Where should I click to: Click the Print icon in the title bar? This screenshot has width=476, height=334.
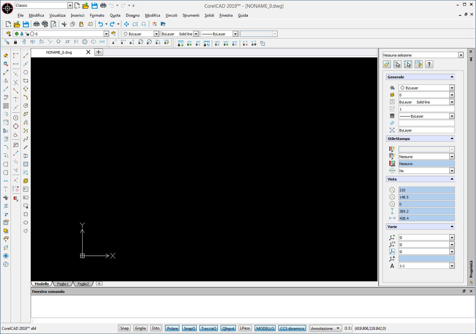coord(103,5)
